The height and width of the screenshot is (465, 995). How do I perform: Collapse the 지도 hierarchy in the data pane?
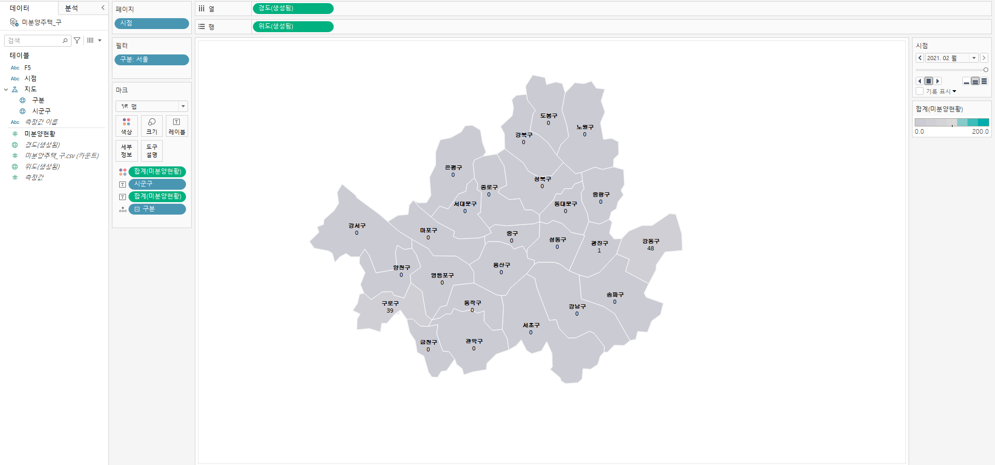click(x=6, y=90)
